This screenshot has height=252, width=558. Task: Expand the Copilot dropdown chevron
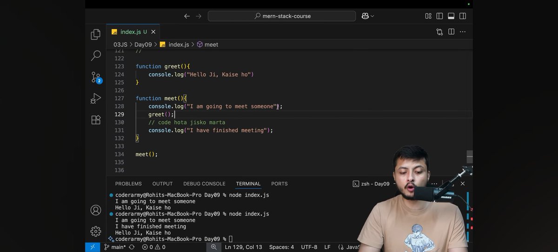click(372, 16)
